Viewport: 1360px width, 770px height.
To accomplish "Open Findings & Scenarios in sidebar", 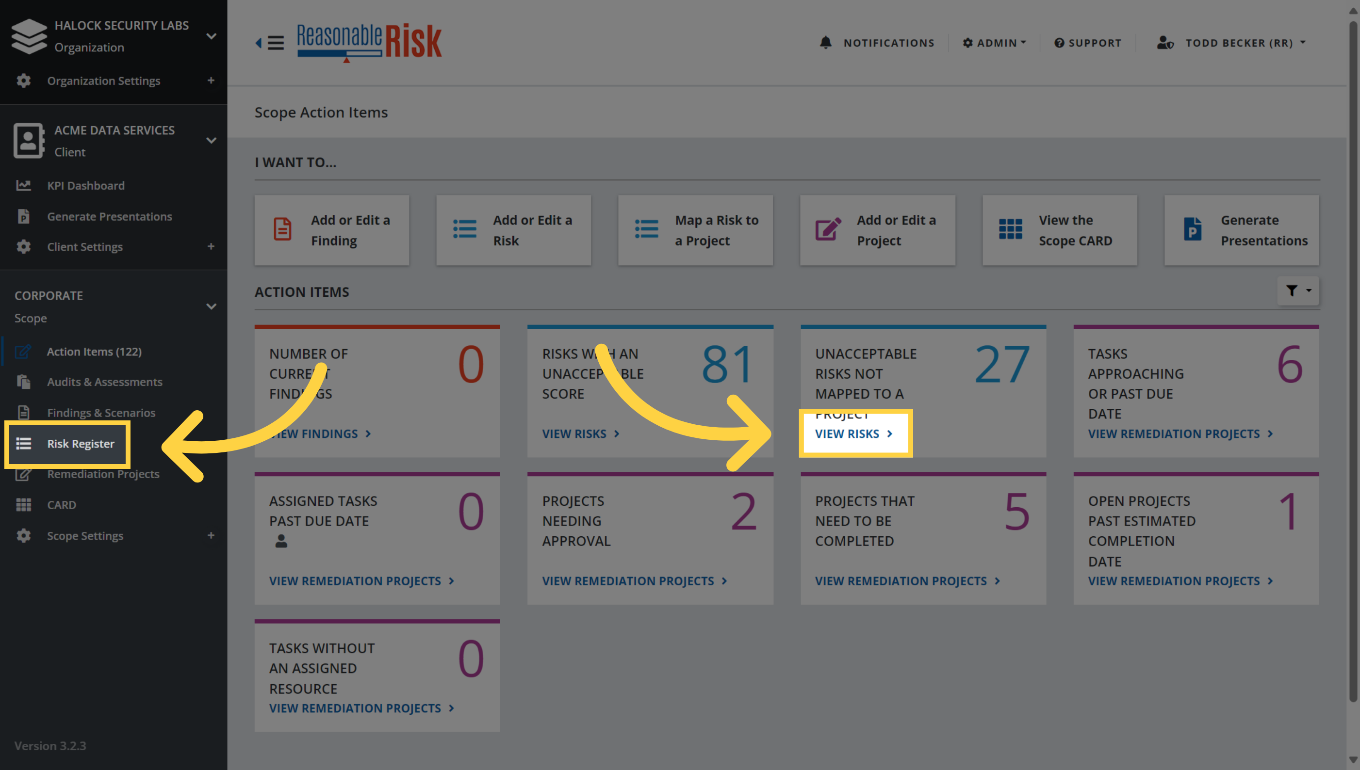I will coord(101,413).
